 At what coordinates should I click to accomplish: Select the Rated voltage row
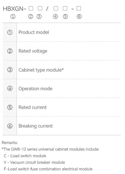click(62, 51)
